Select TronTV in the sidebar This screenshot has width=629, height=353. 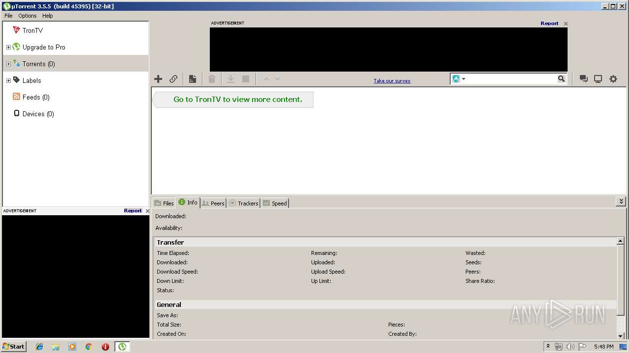tap(32, 30)
